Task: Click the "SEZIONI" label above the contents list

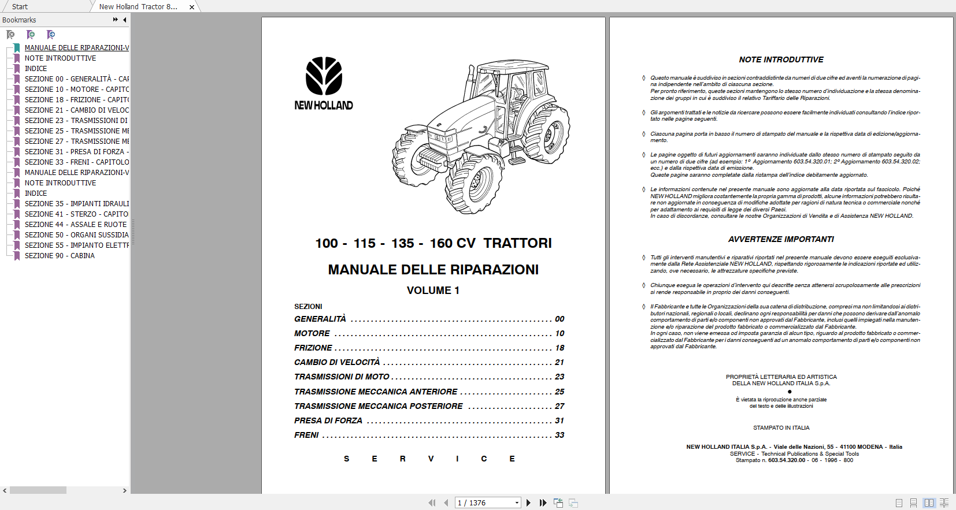Action: click(x=308, y=307)
